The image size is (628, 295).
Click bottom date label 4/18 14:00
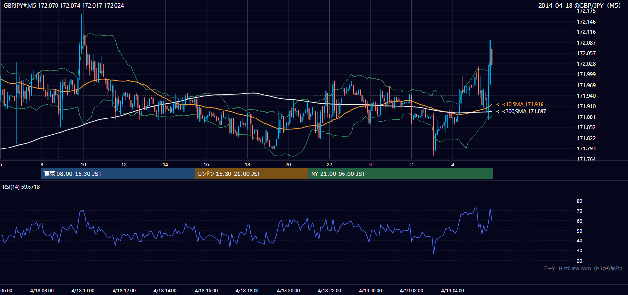coord(166,291)
